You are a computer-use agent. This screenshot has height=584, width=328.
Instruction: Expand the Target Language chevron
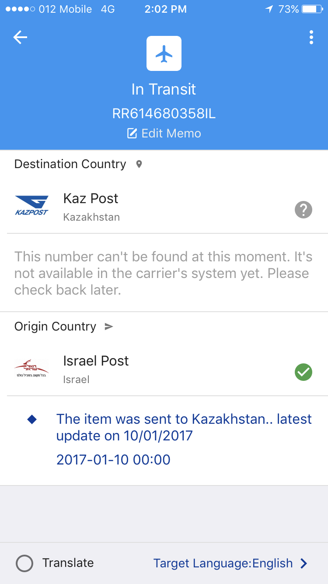304,563
